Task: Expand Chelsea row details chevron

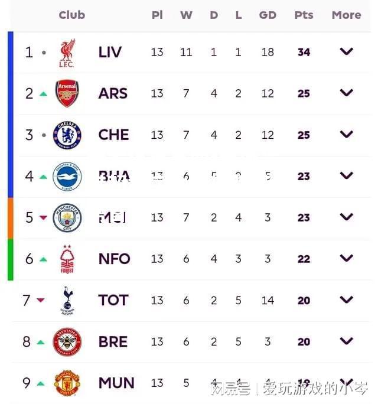Action: pyautogui.click(x=346, y=134)
